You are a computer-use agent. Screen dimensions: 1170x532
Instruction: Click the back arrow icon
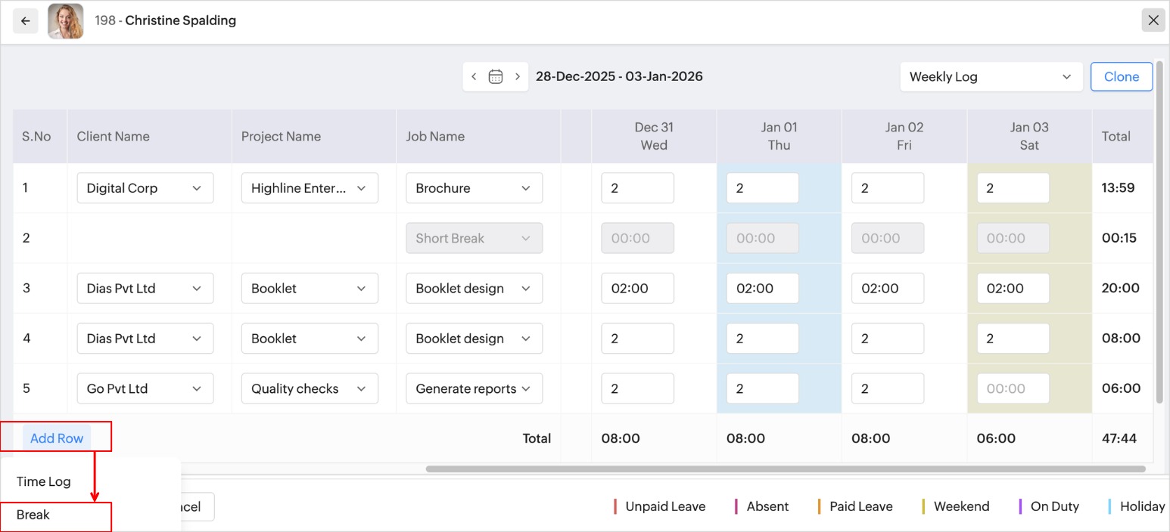point(25,21)
